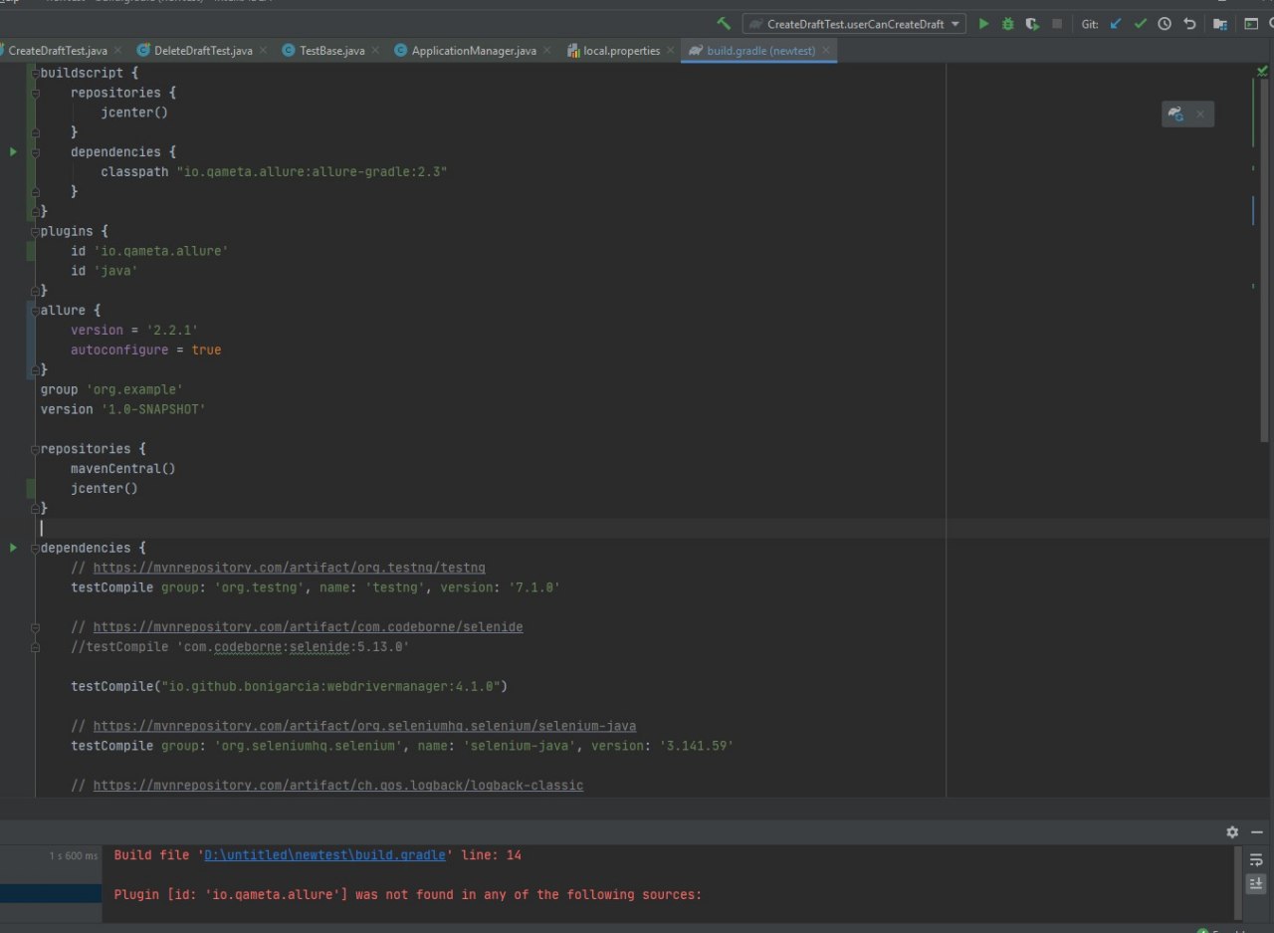Image resolution: width=1274 pixels, height=933 pixels.
Task: Close the TestBase.java tab
Action: 374,51
